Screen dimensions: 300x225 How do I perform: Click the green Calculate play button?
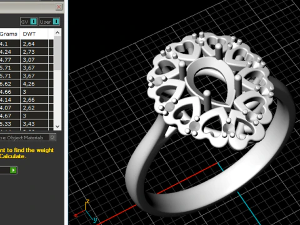(13, 170)
